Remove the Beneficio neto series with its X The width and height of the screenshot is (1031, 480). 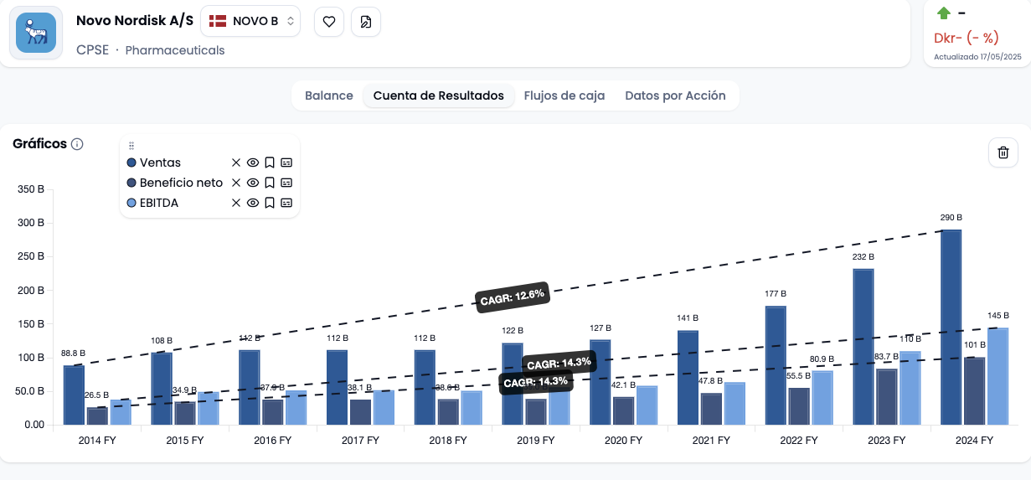[236, 183]
